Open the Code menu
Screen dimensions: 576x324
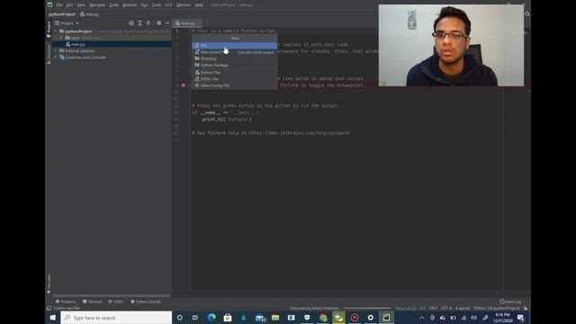tap(114, 5)
